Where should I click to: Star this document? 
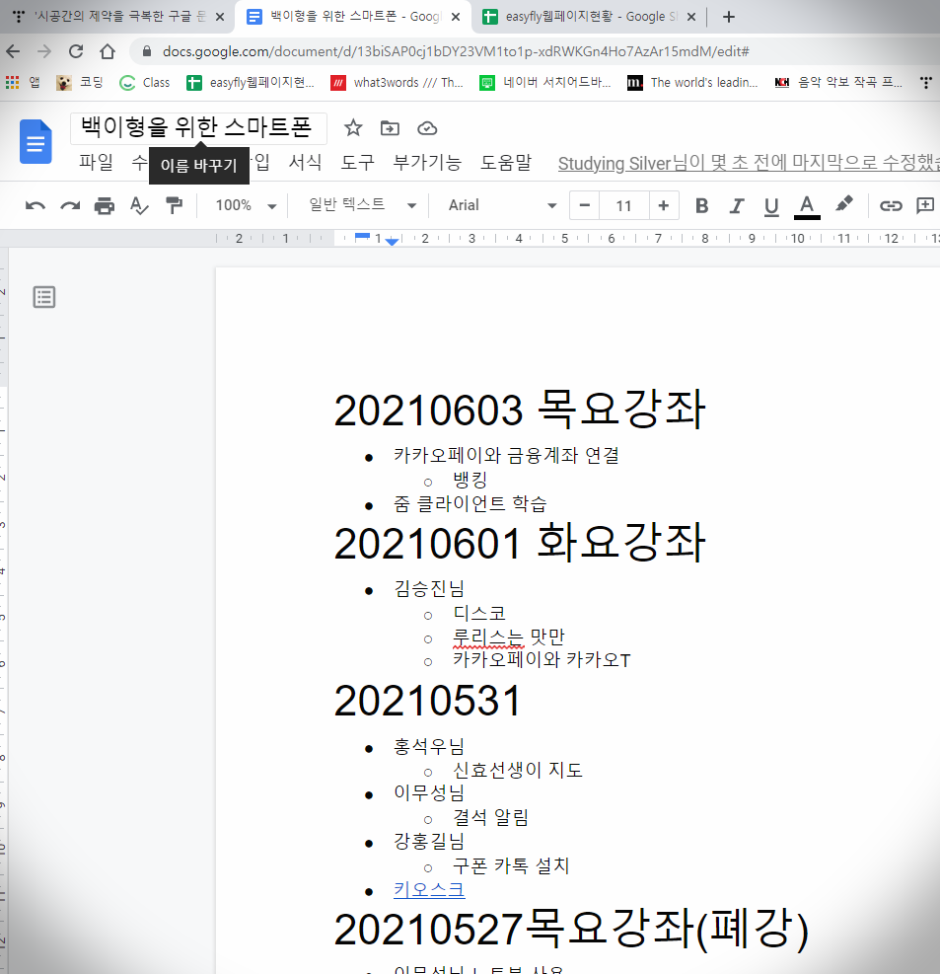point(353,128)
